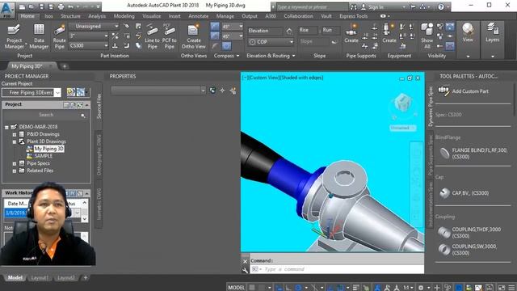The height and width of the screenshot is (291, 517).
Task: Switch to the Isos ribbon tab
Action: click(48, 16)
